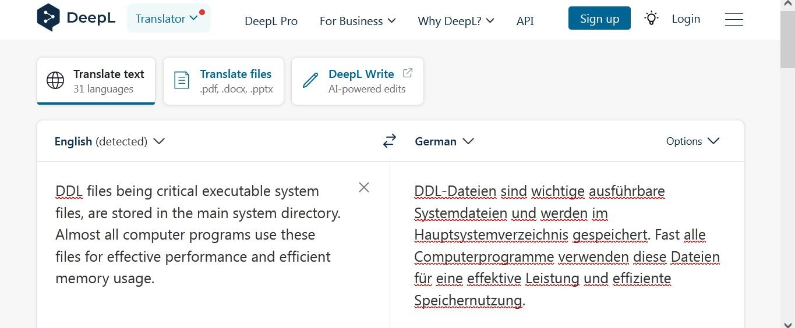
Task: Open the hamburger menu
Action: [x=734, y=19]
